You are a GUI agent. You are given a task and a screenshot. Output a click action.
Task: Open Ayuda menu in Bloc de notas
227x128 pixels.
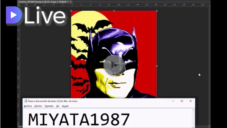click(65, 106)
